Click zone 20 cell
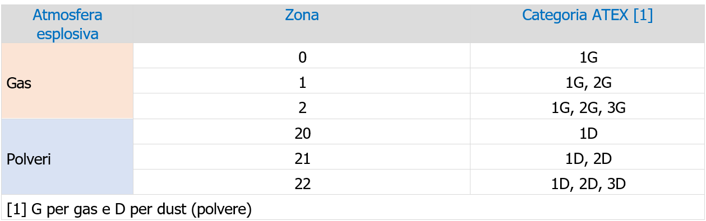Viewport: 706px width, 221px height. (x=302, y=131)
